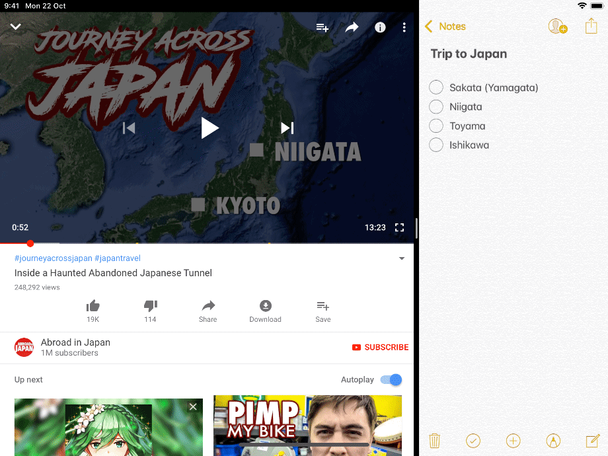Image resolution: width=608 pixels, height=456 pixels.
Task: Click the Download video icon
Action: coord(265,306)
